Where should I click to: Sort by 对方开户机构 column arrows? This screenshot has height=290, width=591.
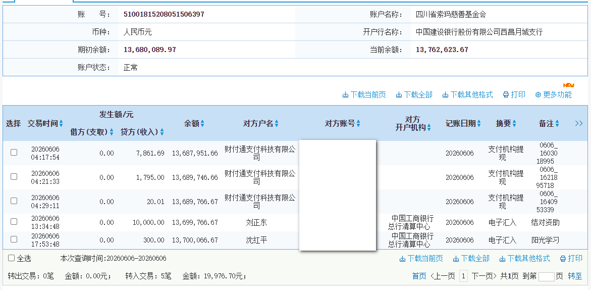(429, 128)
